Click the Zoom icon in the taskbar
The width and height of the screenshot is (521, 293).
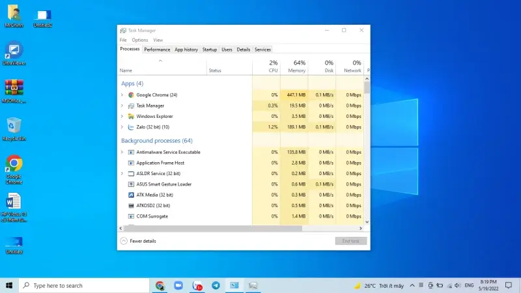pos(178,285)
